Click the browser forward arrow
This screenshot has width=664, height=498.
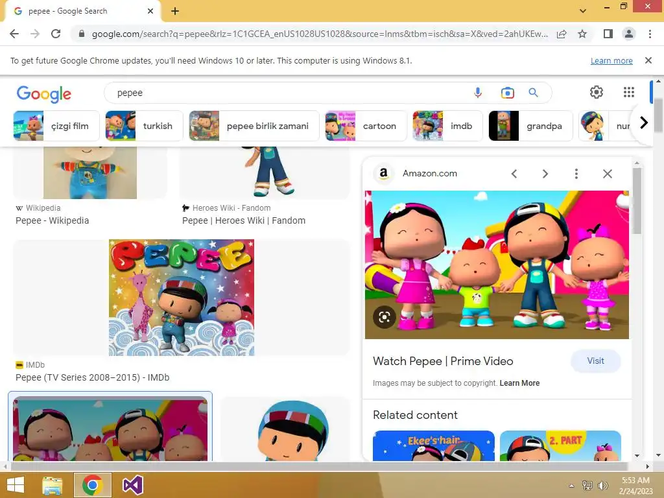point(35,34)
